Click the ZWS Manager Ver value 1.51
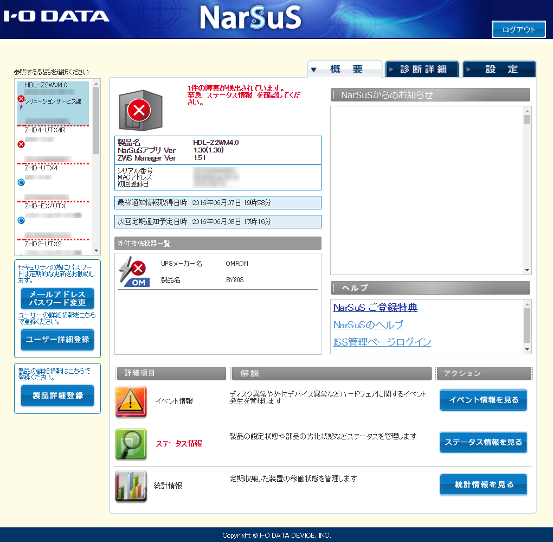Screen dimensions: 553x542 pyautogui.click(x=200, y=158)
